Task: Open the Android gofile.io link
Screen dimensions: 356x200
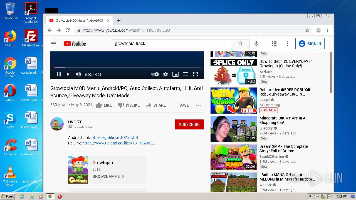Action: [115, 137]
